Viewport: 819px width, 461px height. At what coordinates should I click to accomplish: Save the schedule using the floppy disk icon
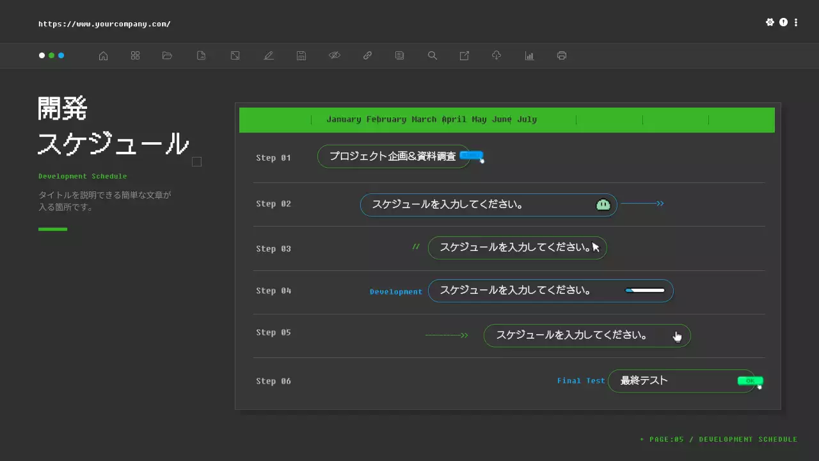coord(301,55)
